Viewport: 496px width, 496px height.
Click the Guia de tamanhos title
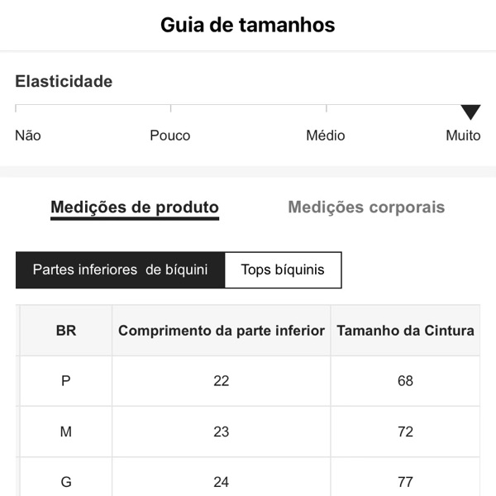(x=248, y=25)
